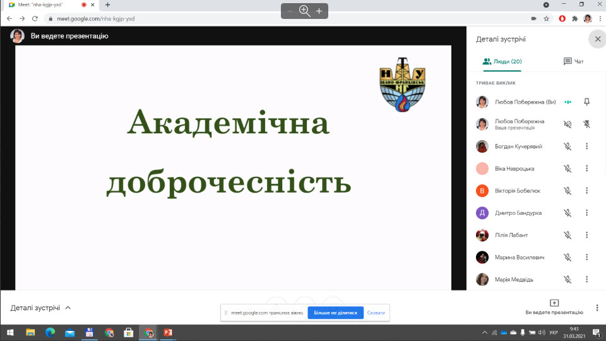Launch Microsoft Edge from the taskbar
The height and width of the screenshot is (341, 606).
[x=50, y=333]
